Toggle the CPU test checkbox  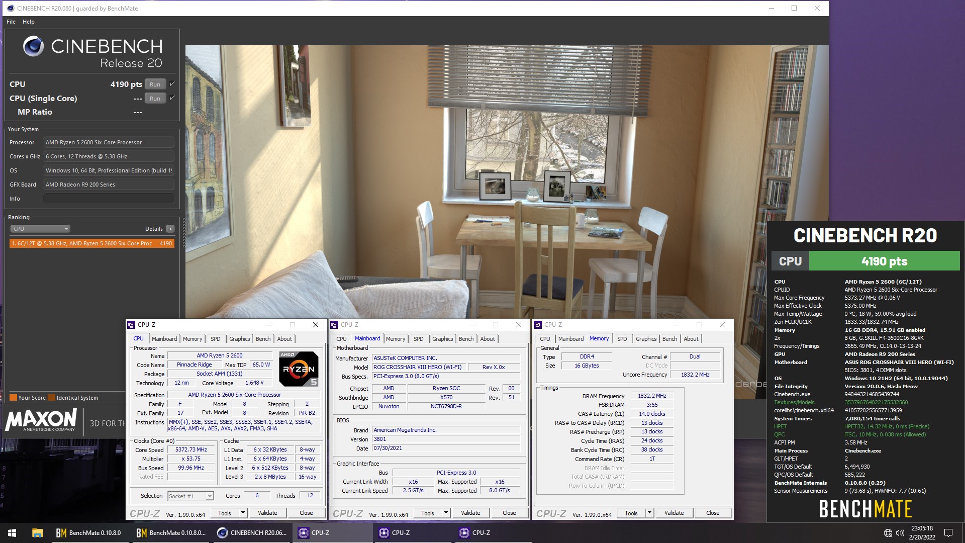tap(172, 83)
